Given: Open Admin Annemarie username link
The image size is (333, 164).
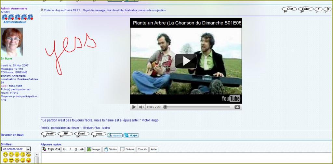Looking at the screenshot, I should pos(14,8).
